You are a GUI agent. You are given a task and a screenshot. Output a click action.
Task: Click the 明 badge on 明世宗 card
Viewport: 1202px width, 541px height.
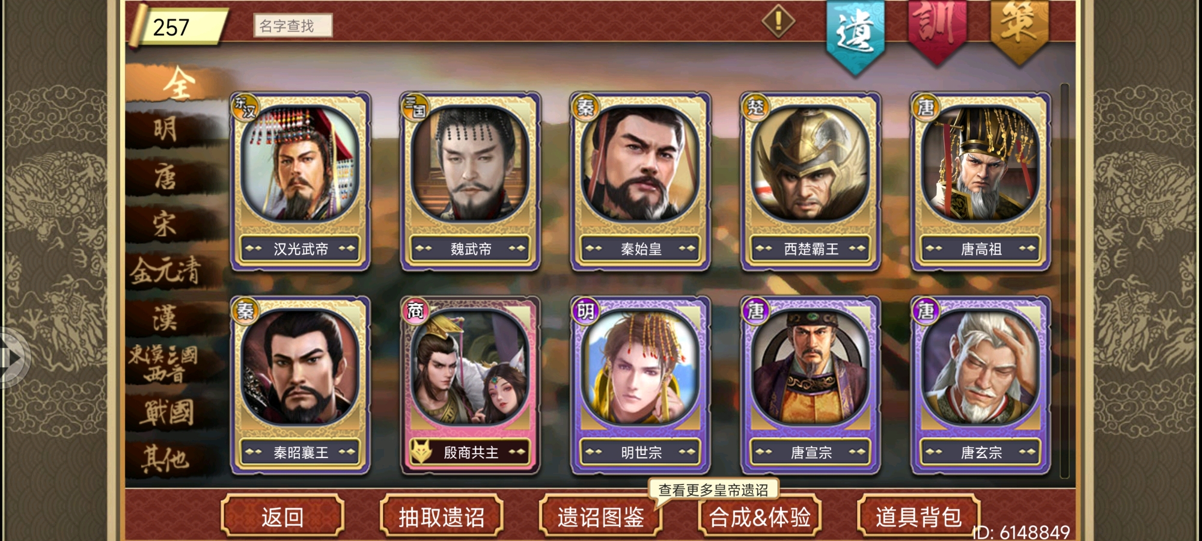coord(585,311)
